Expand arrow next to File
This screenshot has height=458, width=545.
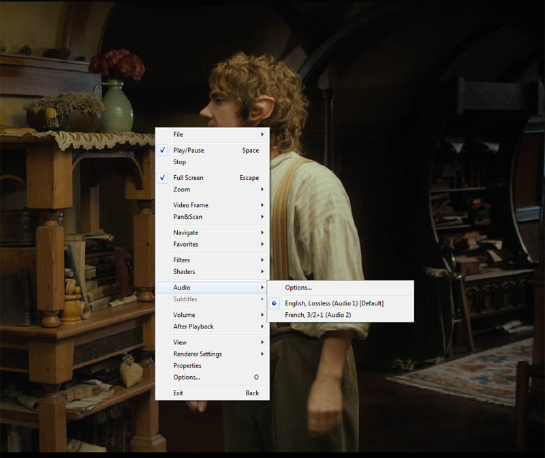262,134
